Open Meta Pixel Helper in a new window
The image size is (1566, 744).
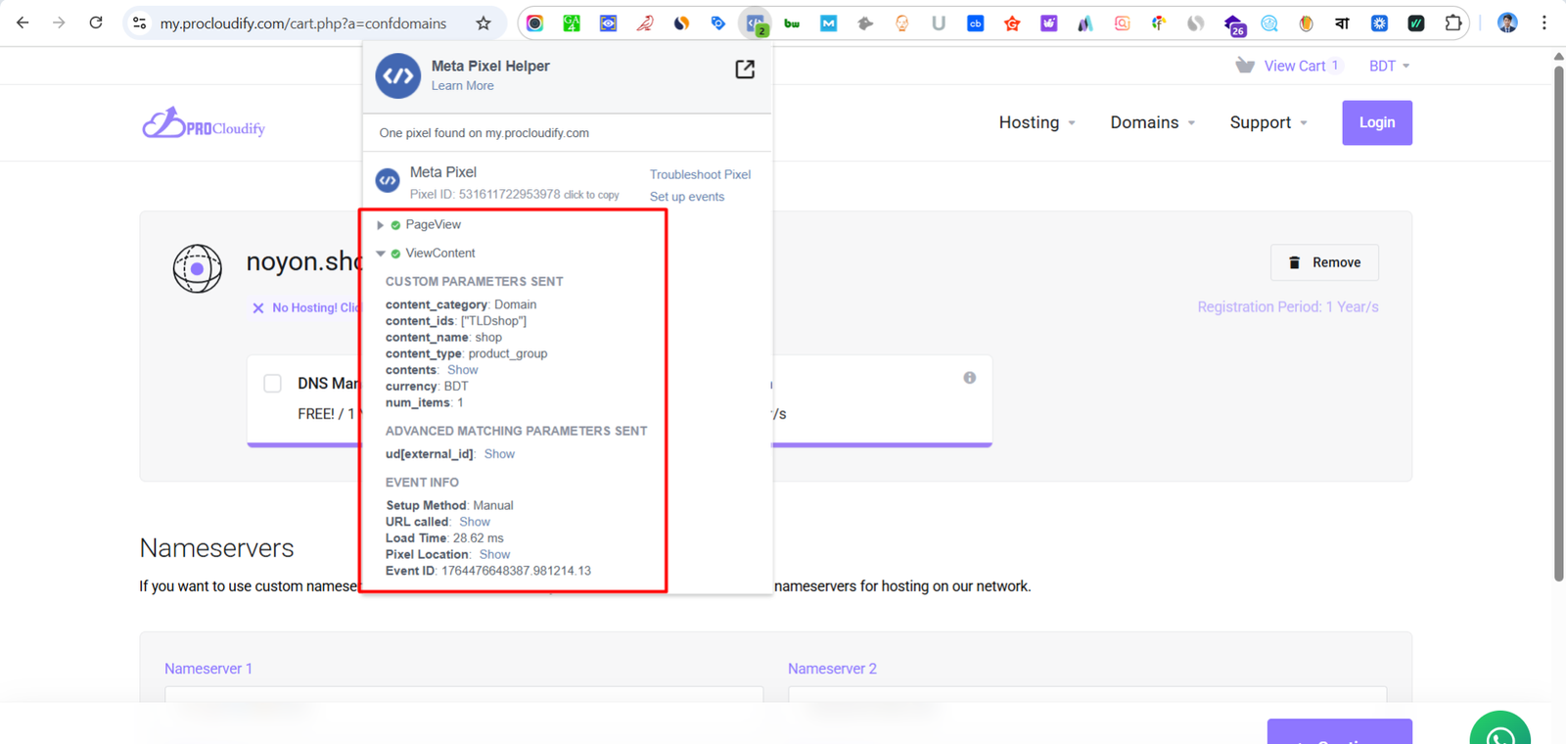click(745, 70)
